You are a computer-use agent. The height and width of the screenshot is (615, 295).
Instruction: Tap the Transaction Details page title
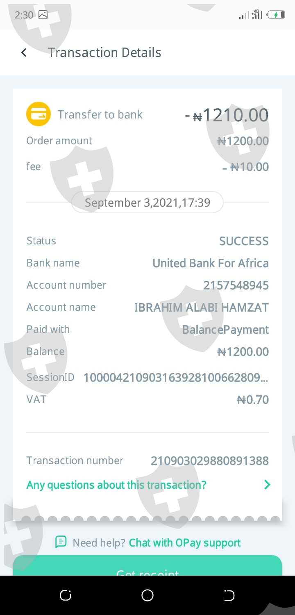(x=104, y=52)
